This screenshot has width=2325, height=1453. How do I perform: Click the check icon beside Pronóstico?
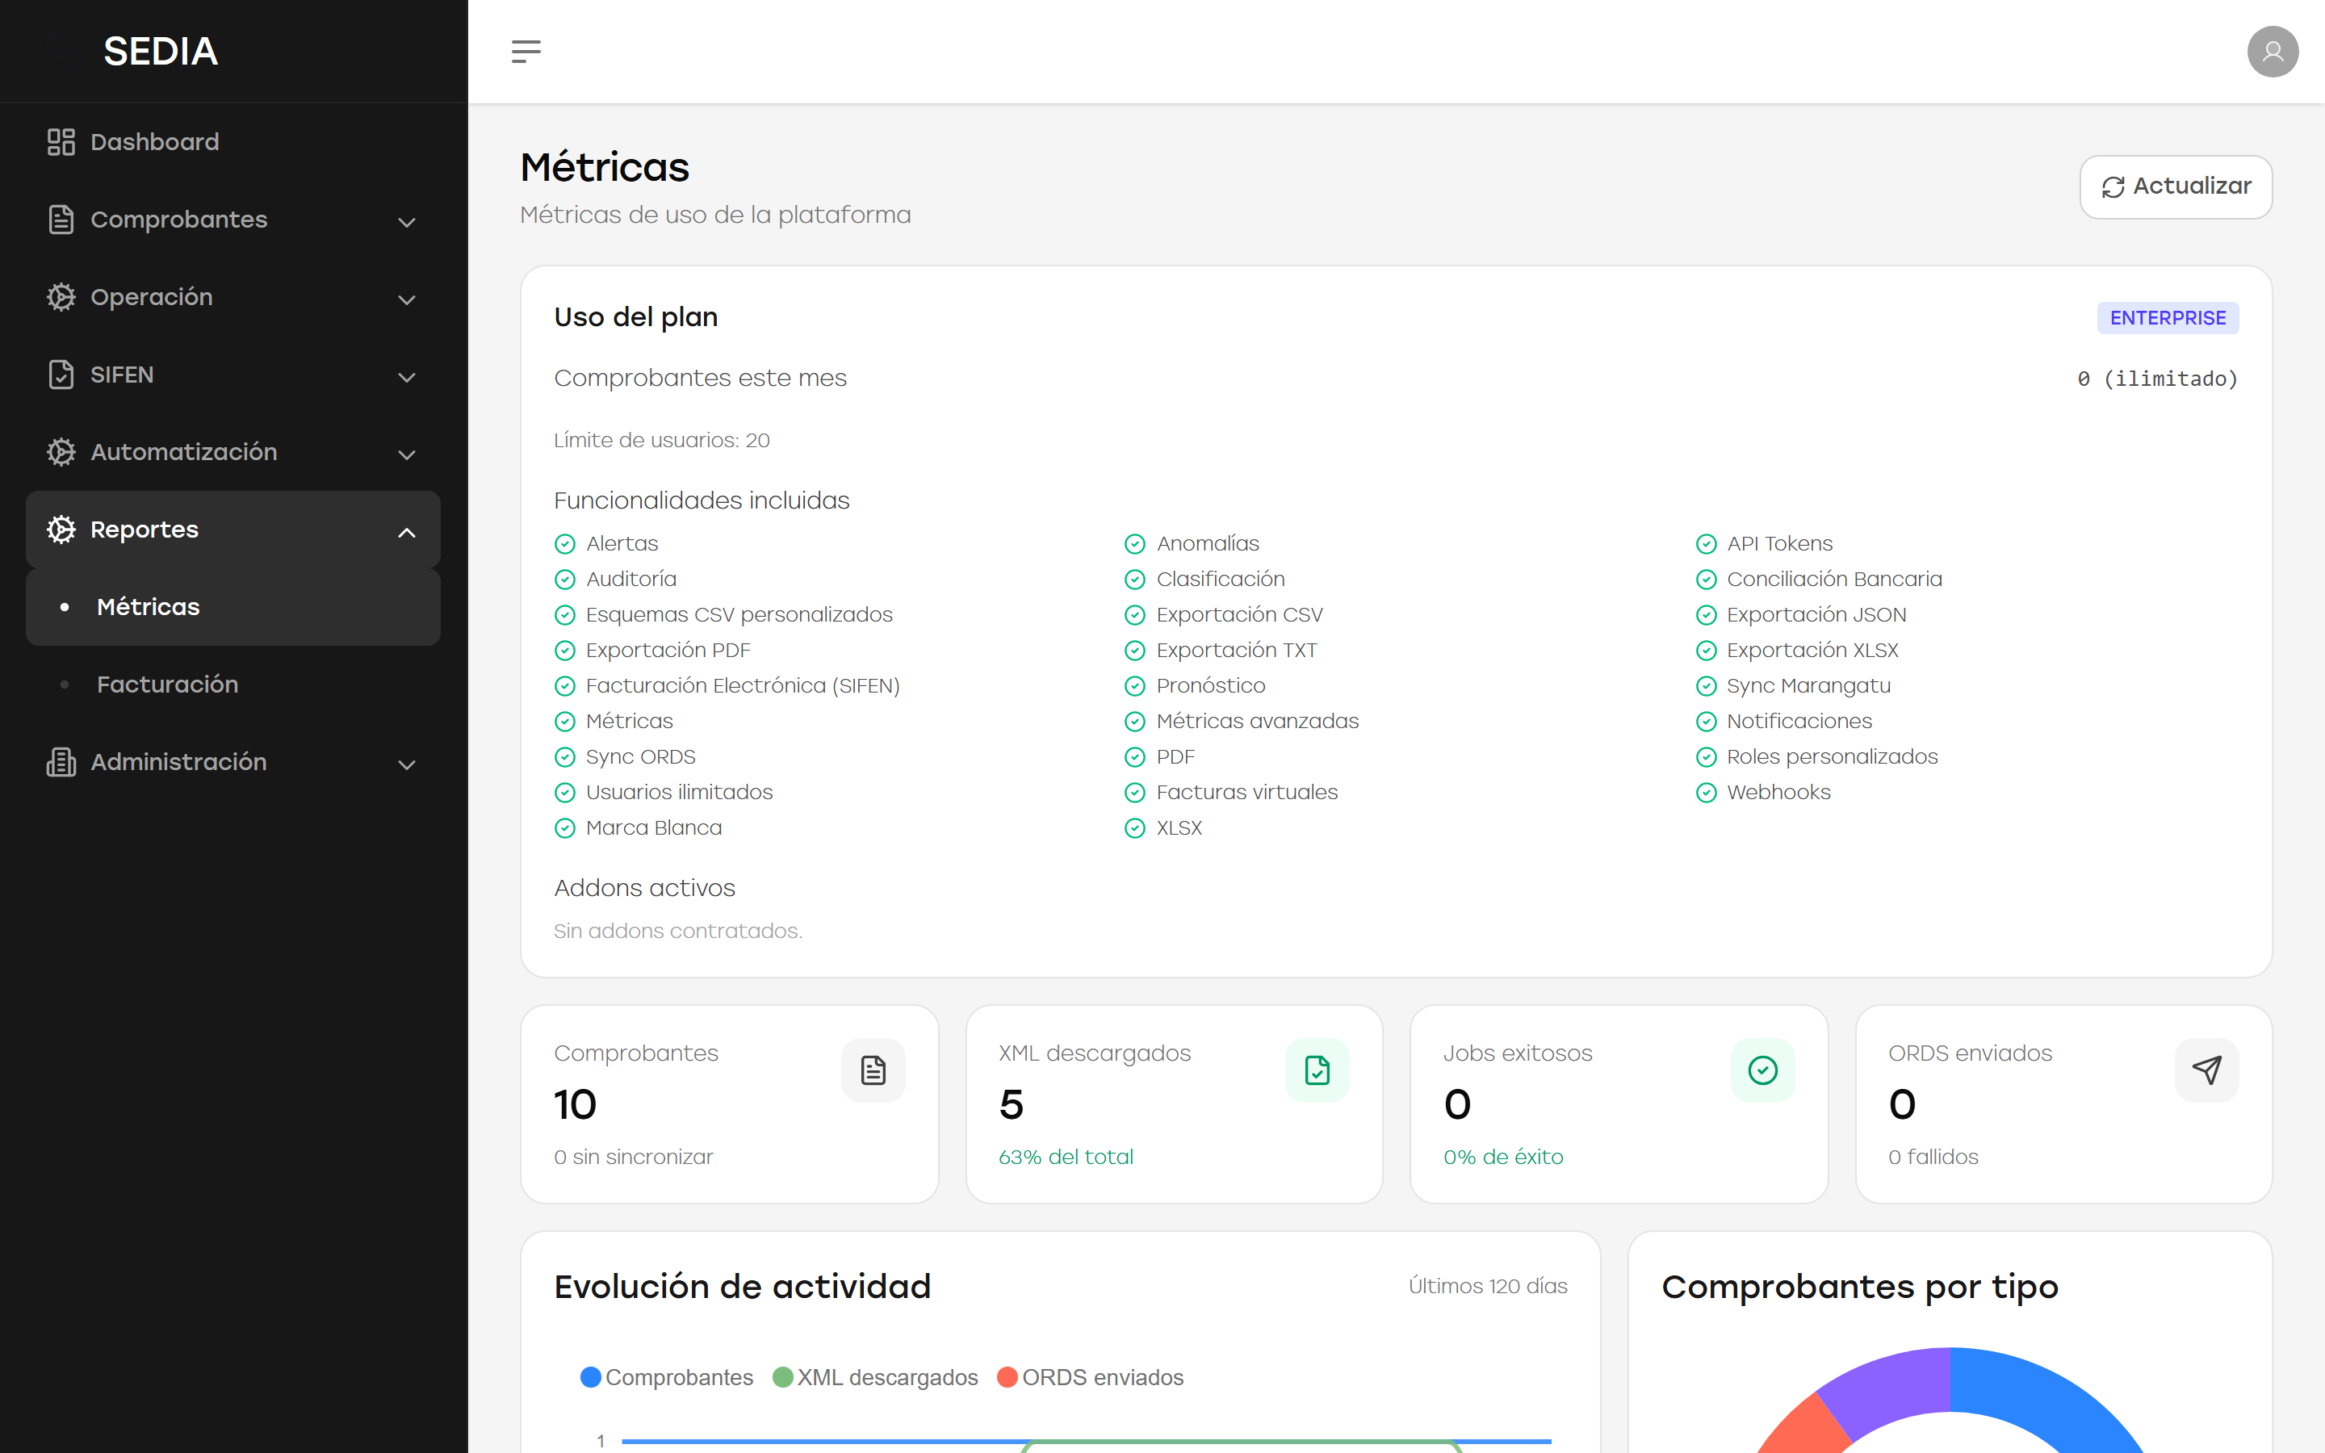1134,686
